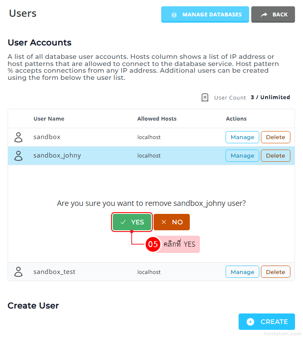Click the sandbox user avatar icon
This screenshot has height=337, width=303.
pos(18,137)
